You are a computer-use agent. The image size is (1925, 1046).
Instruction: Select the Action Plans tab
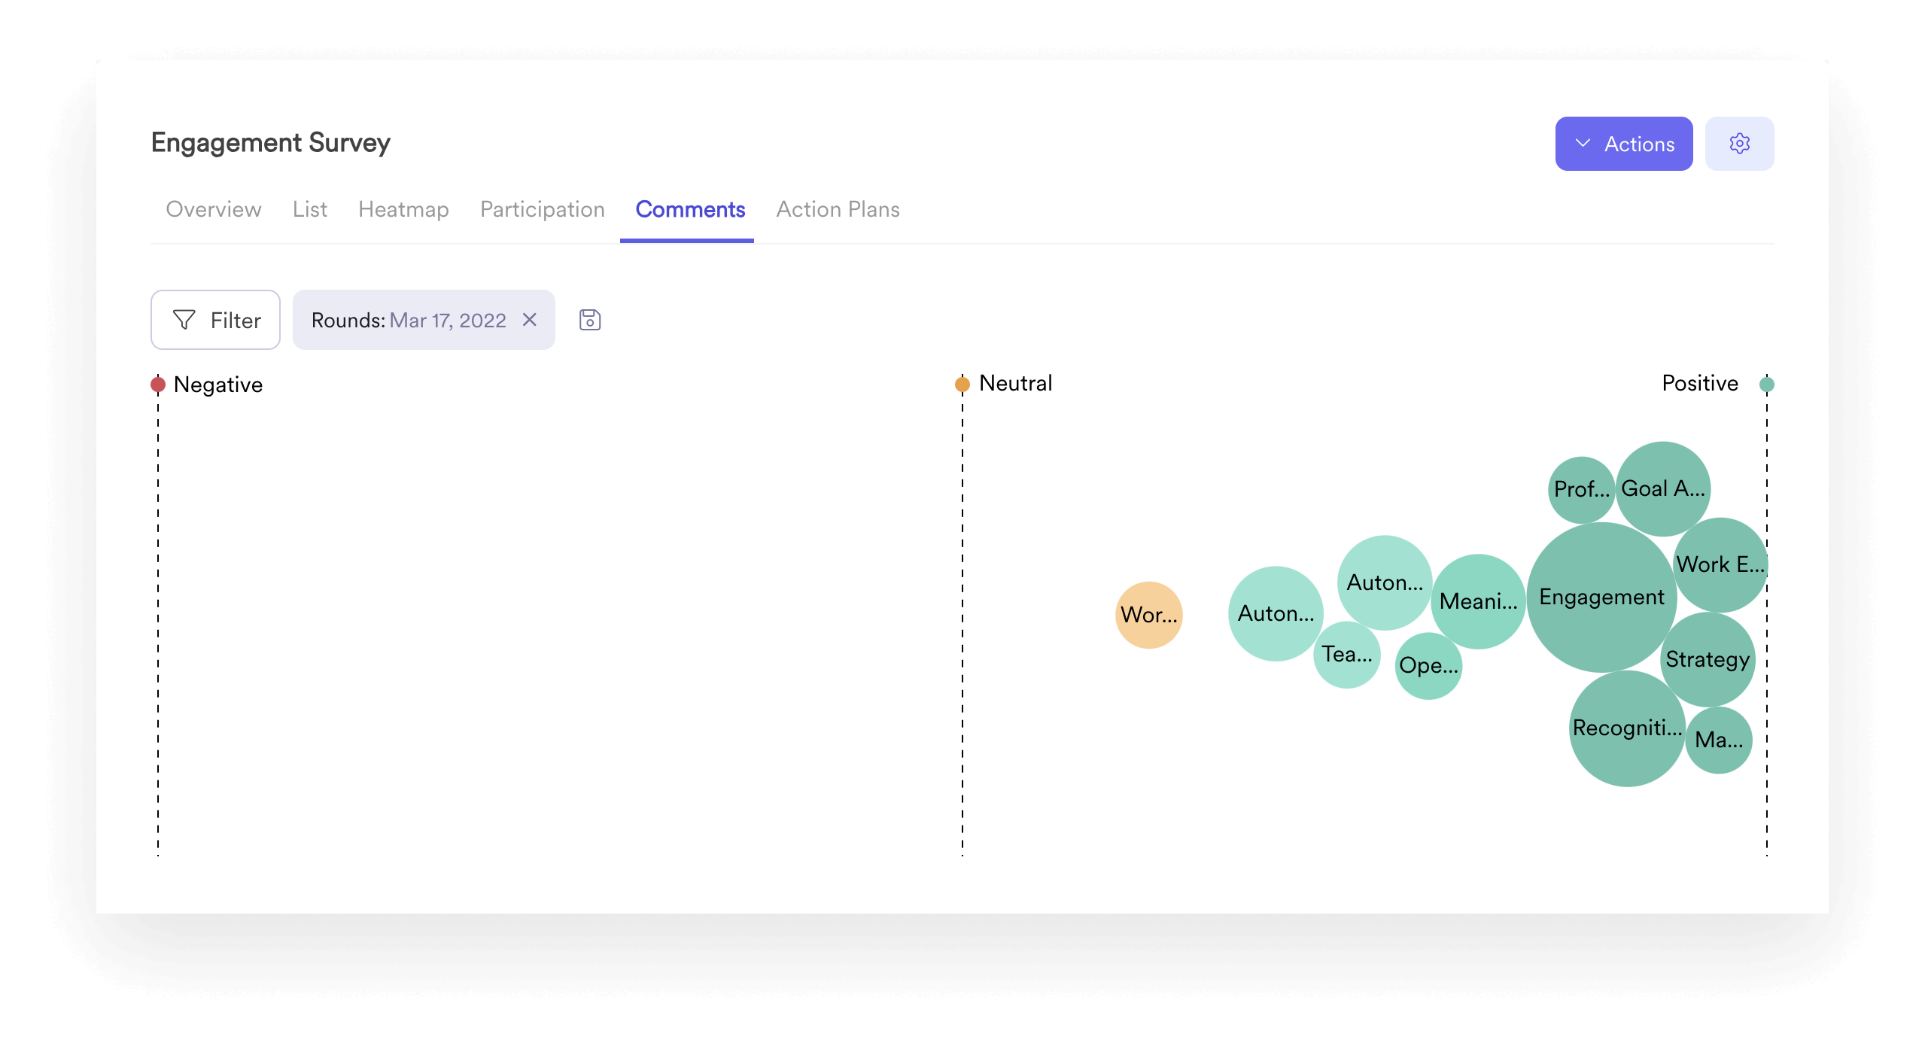(837, 208)
